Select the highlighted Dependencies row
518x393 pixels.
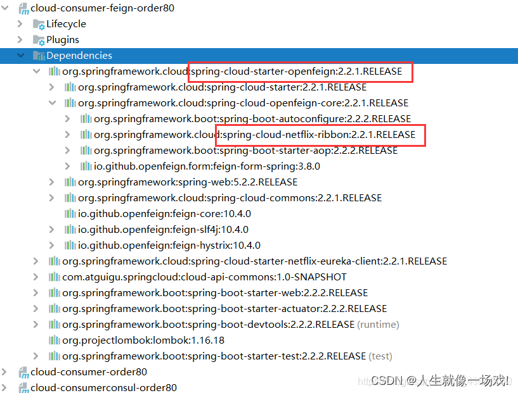point(259,56)
